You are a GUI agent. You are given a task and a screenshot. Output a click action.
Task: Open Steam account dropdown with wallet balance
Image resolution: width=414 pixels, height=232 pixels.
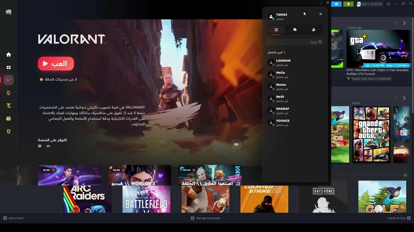[372, 4]
